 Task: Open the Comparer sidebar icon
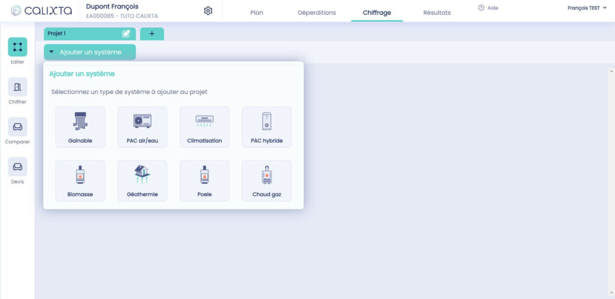tap(17, 127)
